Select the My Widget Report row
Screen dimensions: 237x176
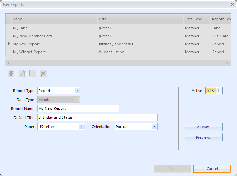pos(118,52)
